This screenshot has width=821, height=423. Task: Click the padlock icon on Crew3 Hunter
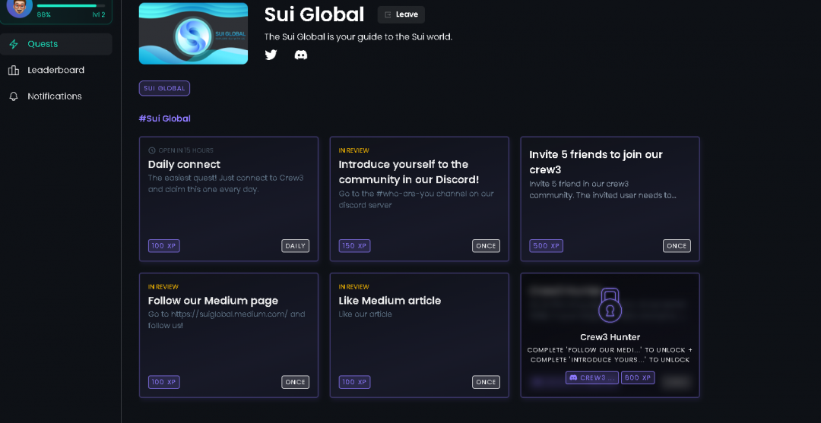(x=610, y=305)
